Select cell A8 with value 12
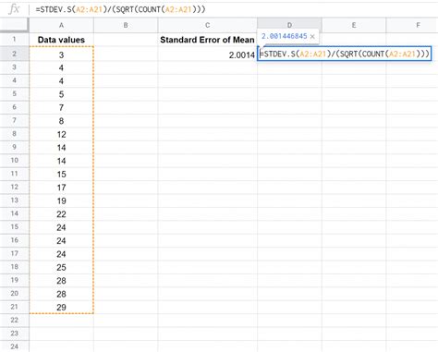 [x=61, y=134]
